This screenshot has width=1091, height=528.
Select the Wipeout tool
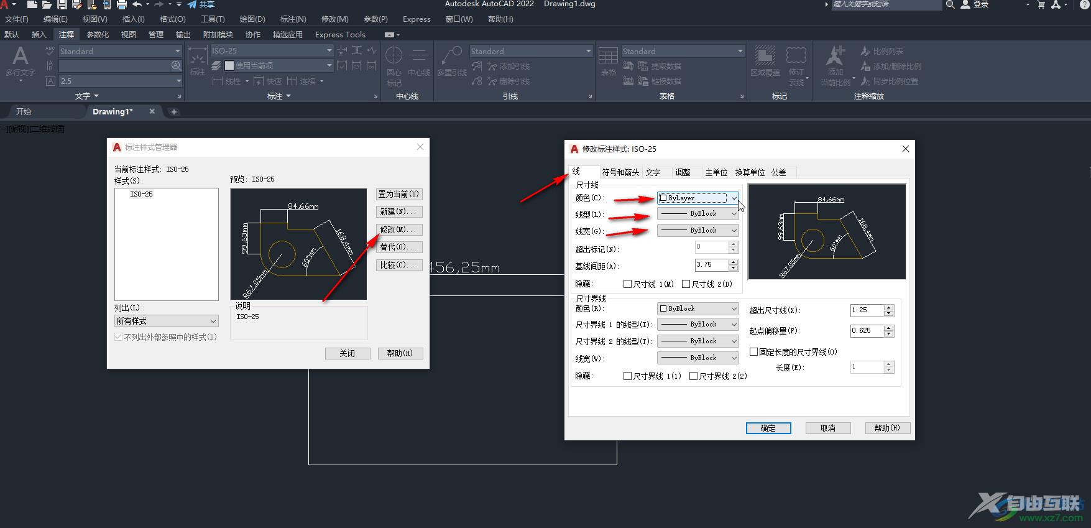click(x=765, y=61)
